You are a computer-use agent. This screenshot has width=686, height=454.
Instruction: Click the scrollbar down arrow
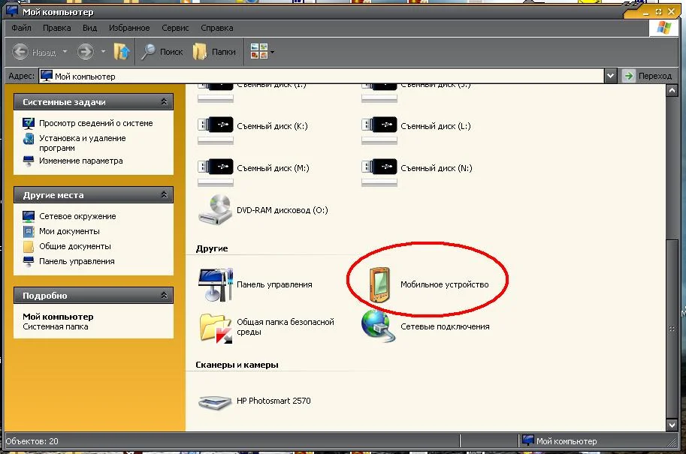click(x=672, y=425)
